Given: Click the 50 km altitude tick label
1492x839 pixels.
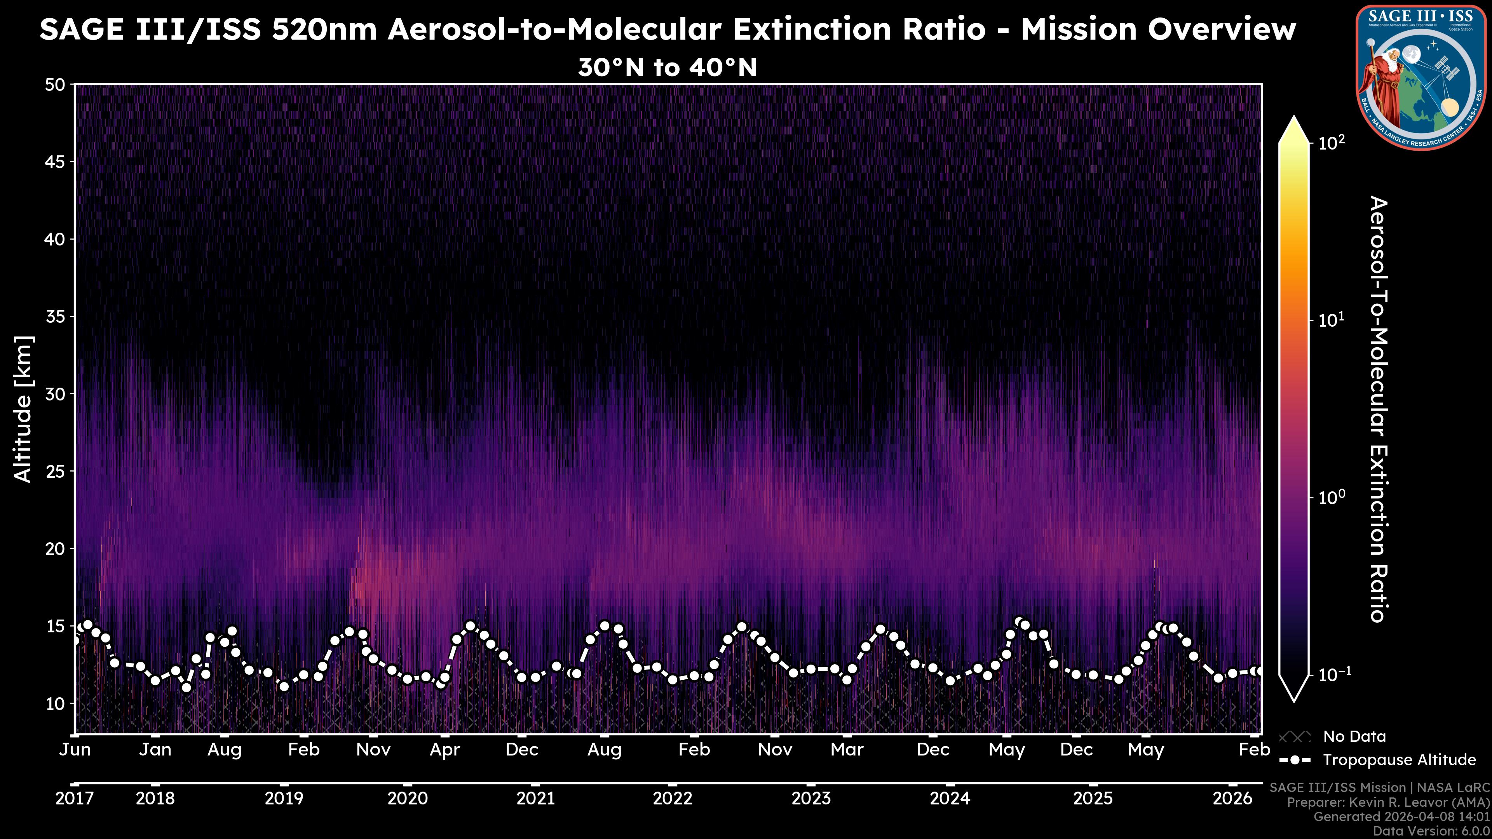Looking at the screenshot, I should [x=54, y=85].
